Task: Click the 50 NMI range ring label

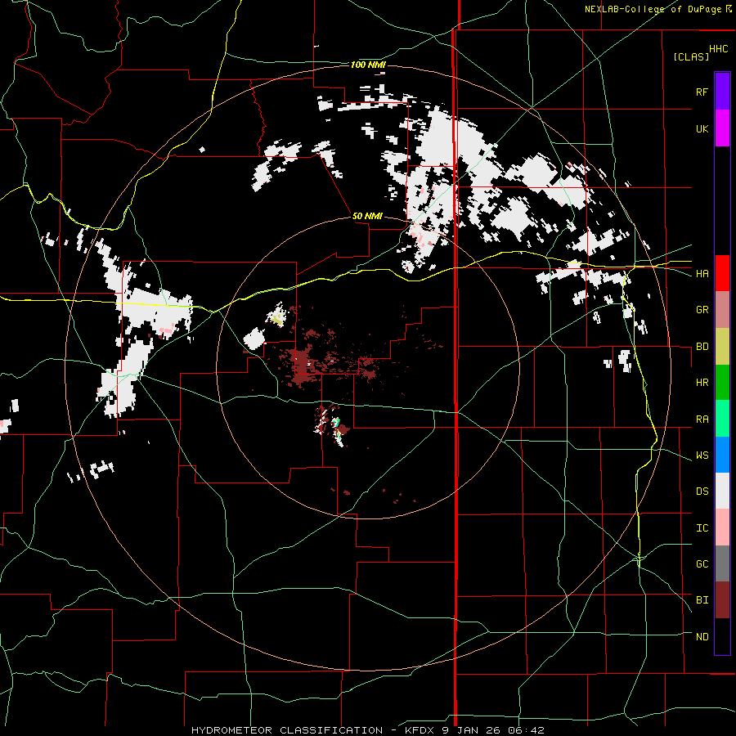Action: (367, 217)
